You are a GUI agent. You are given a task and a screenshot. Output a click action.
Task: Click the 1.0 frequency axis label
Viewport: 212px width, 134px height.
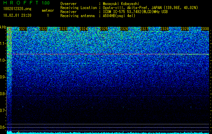pyautogui.click(x=3, y=60)
